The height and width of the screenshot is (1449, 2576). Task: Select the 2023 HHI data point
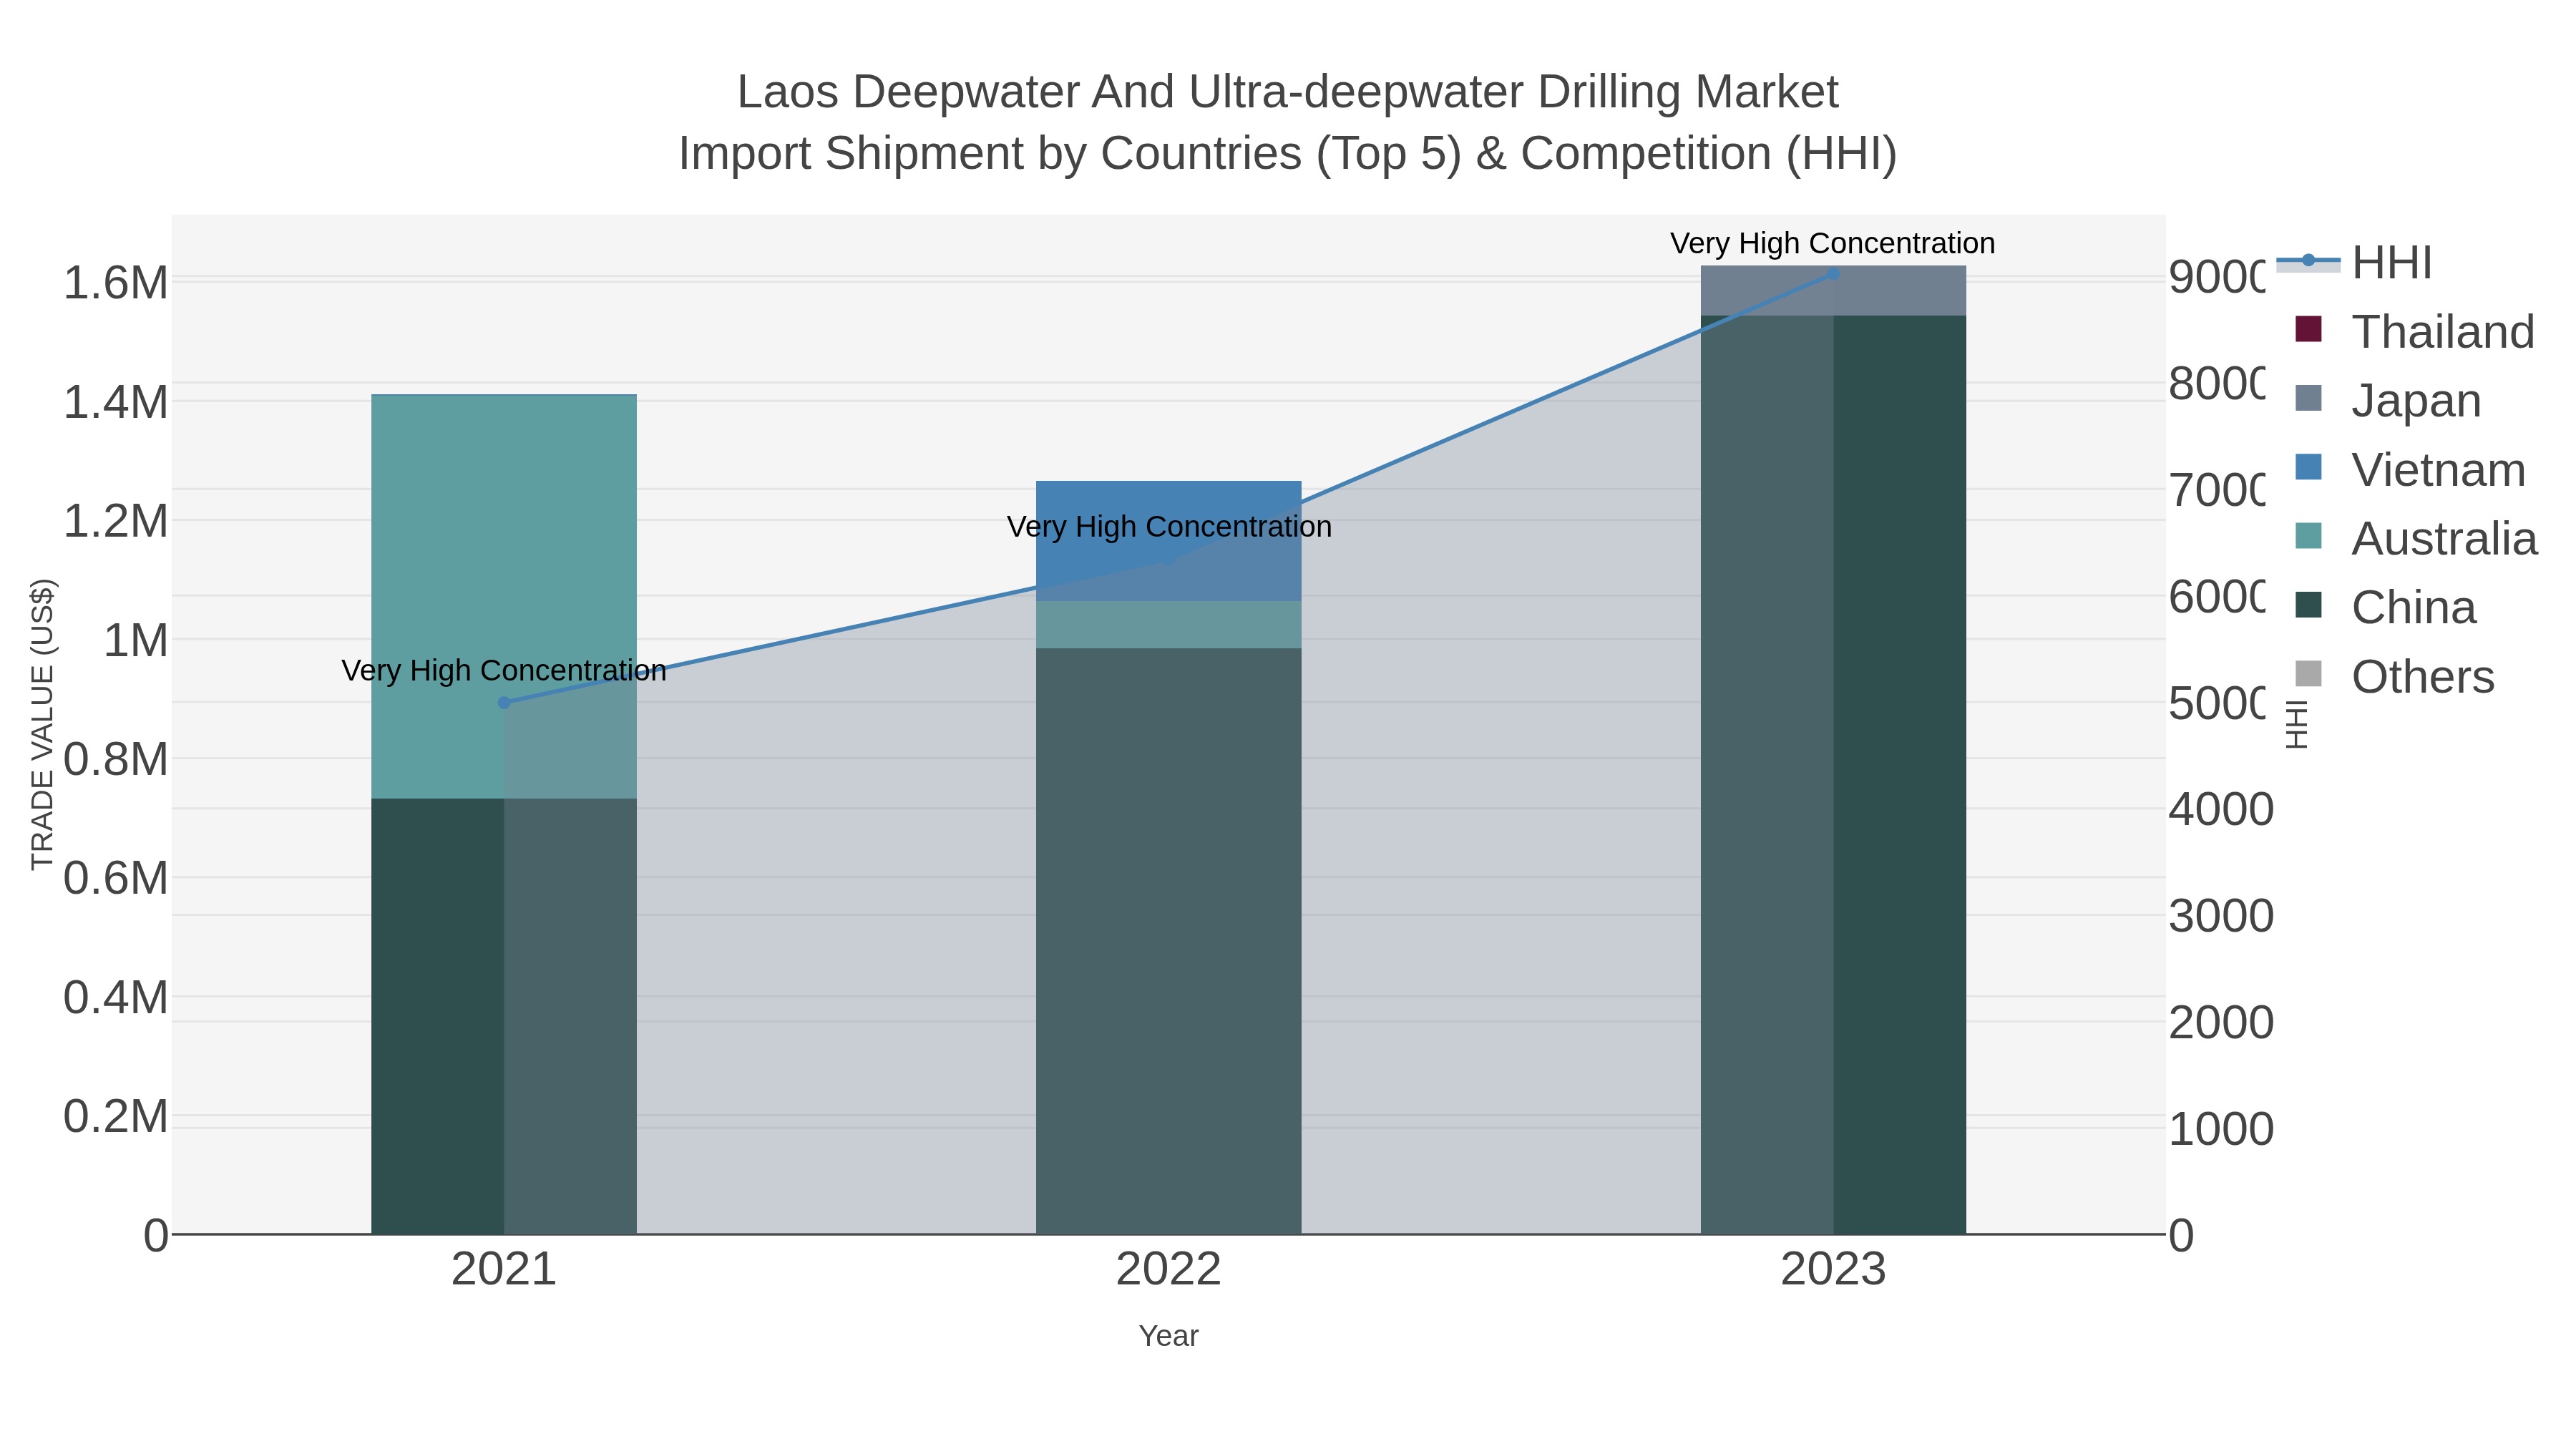point(1833,274)
